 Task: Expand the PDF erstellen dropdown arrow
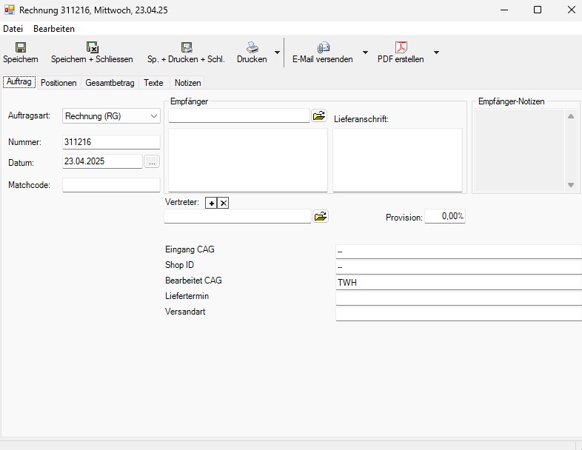(436, 53)
